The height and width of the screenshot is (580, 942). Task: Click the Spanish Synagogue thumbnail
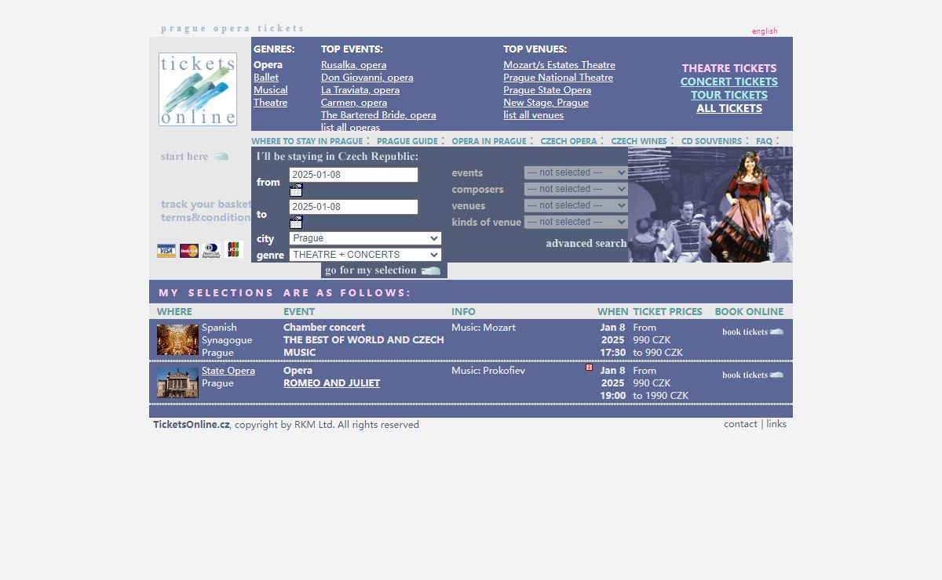point(177,340)
